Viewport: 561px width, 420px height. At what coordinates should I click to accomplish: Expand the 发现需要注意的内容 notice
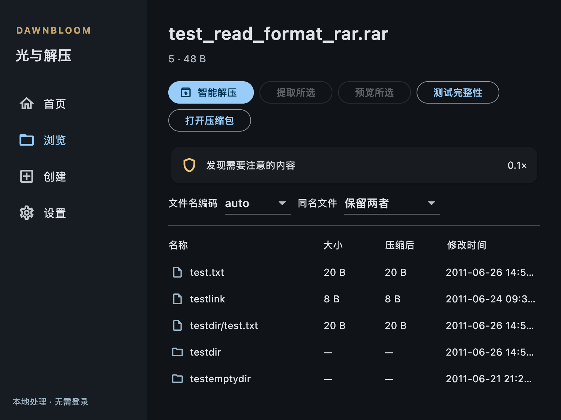click(x=354, y=165)
